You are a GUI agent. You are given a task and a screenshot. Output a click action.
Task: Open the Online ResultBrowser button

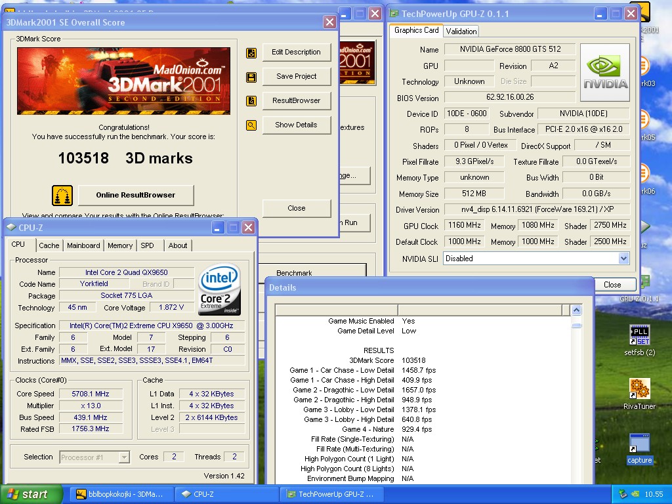tap(136, 195)
